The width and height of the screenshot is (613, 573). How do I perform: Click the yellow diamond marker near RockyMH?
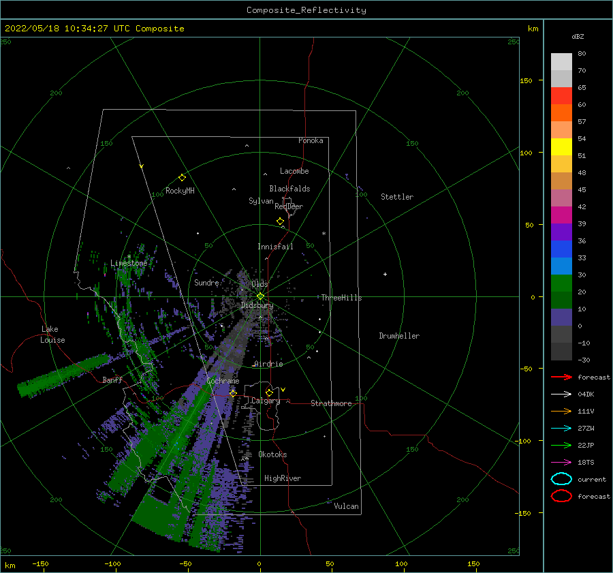tap(182, 178)
